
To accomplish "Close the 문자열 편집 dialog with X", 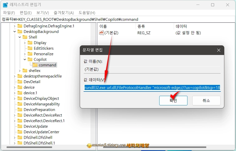I will pos(219,50).
